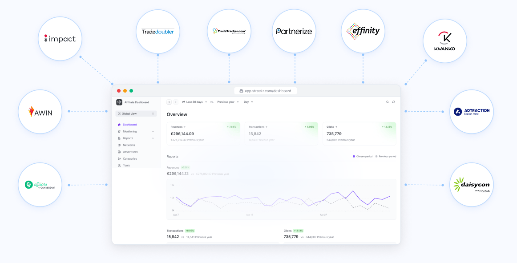Image resolution: width=517 pixels, height=263 pixels.
Task: Click the Adtraction logo circle
Action: [472, 112]
